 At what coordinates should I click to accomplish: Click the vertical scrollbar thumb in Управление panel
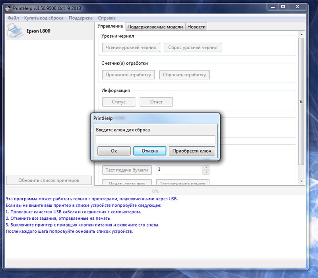point(301,102)
